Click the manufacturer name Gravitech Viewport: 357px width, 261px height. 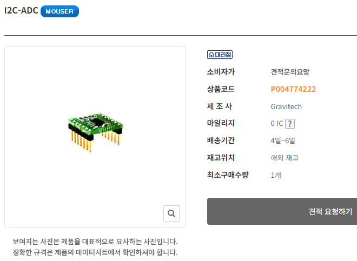coord(286,106)
